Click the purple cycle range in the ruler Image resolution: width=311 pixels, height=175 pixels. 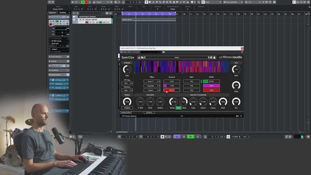pos(149,14)
